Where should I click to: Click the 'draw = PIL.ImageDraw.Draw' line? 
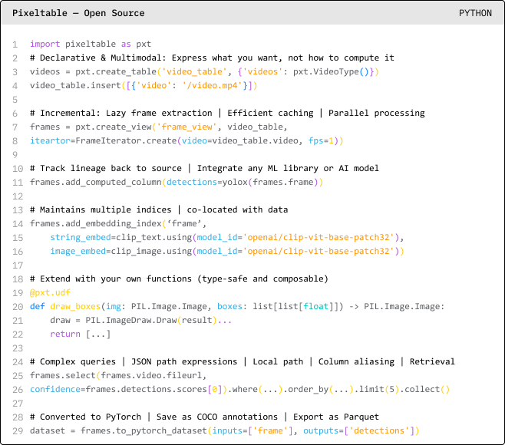point(140,321)
